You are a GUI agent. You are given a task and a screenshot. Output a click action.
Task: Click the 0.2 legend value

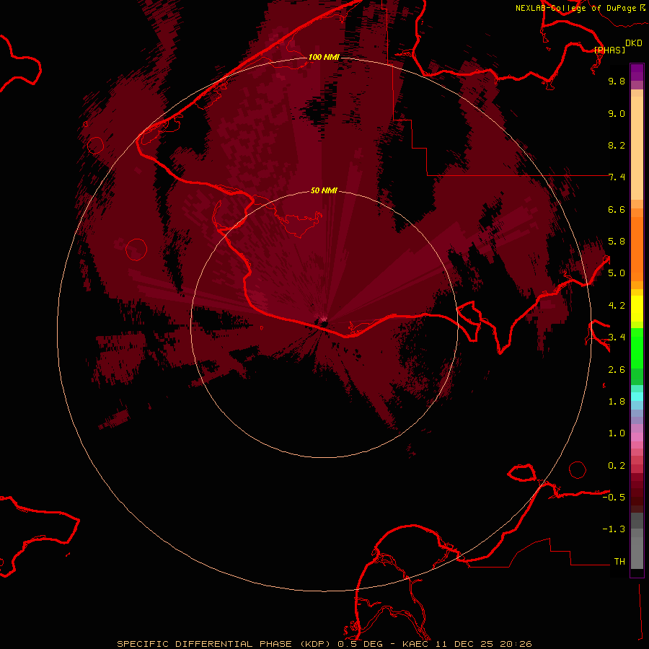(x=617, y=466)
